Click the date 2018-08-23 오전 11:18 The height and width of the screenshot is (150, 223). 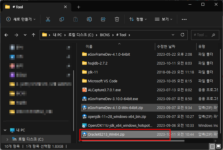[x=175, y=72]
